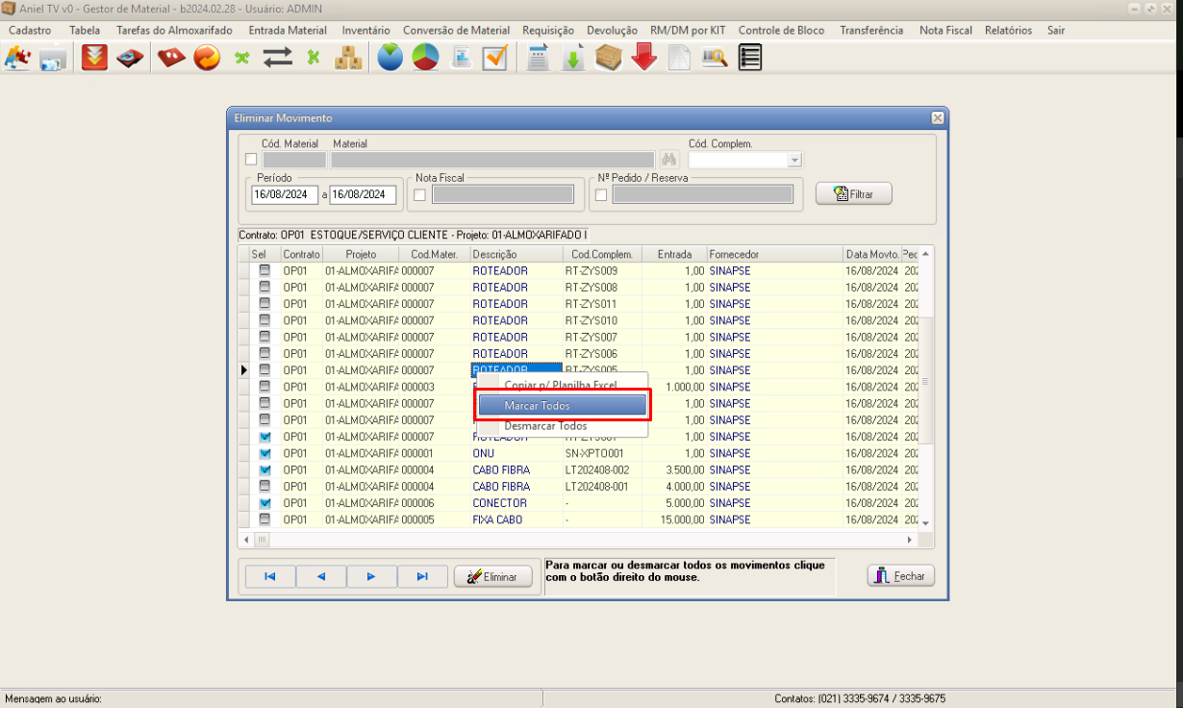Click the pie chart toolbar icon
The height and width of the screenshot is (708, 1183).
(x=426, y=59)
